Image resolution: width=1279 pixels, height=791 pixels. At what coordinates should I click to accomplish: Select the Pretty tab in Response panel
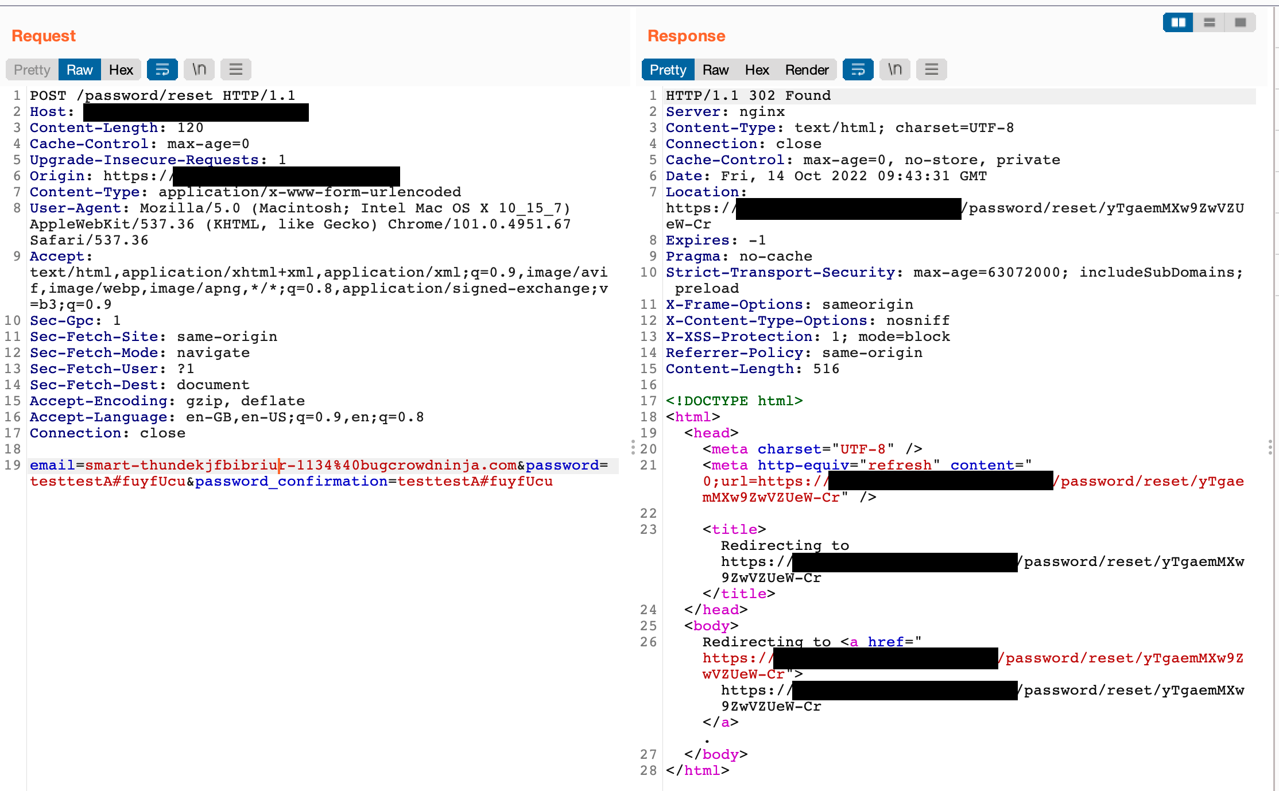[x=668, y=69]
